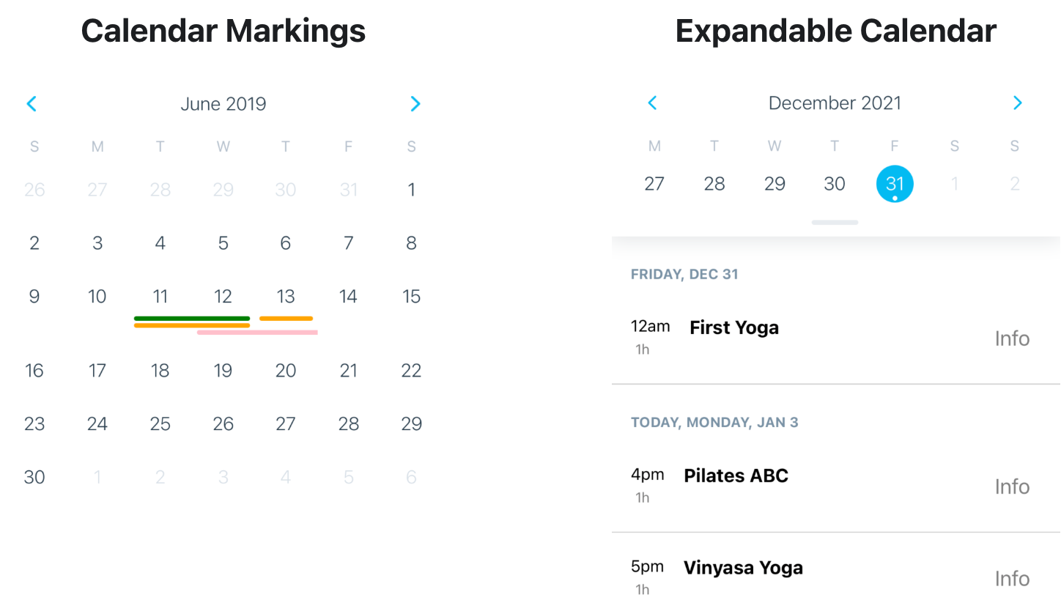Select highlighted day 31 in December 2021
Screen dimensions: 1061x611
click(x=895, y=184)
